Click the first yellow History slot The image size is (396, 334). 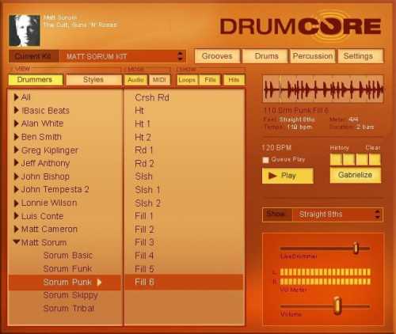click(336, 160)
